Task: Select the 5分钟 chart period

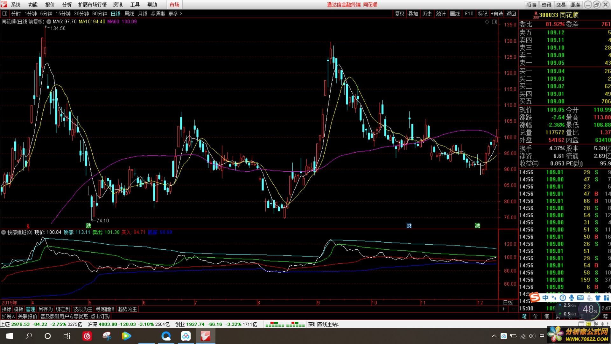Action: click(x=46, y=14)
